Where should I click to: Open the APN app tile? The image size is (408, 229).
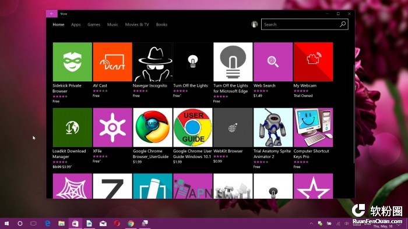(x=193, y=186)
